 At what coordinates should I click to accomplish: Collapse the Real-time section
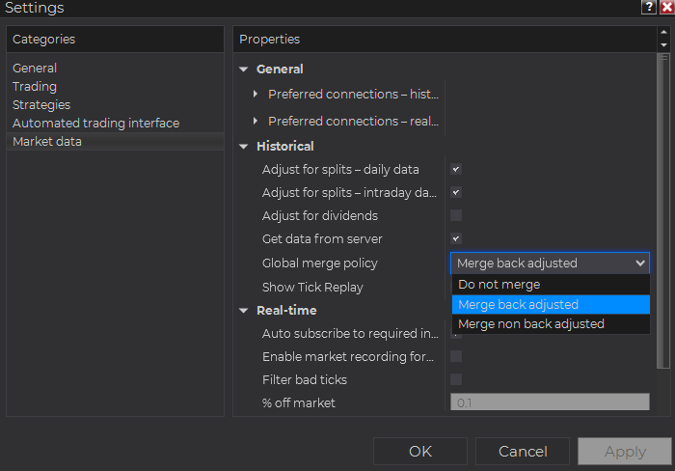pyautogui.click(x=244, y=311)
